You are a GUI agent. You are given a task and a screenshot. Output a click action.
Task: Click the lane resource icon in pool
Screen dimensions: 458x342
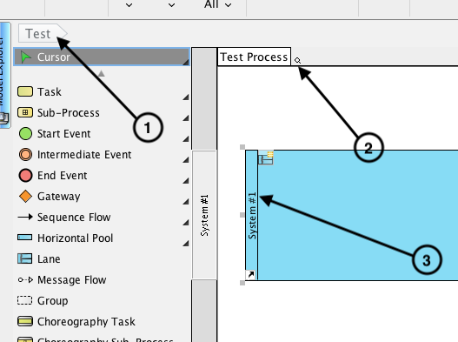click(x=266, y=158)
